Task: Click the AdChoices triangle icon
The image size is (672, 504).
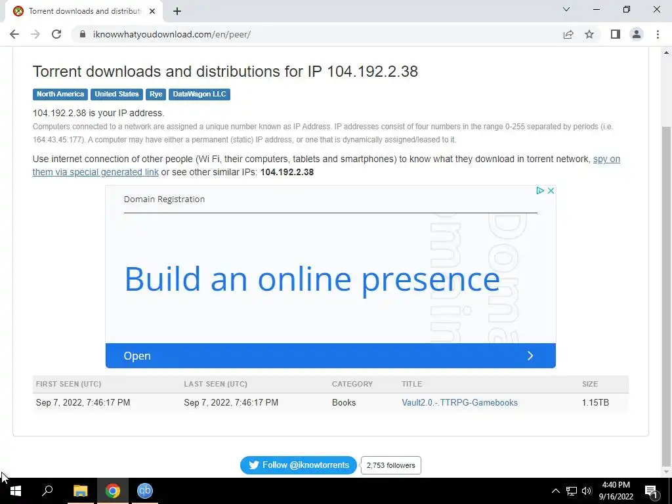Action: tap(540, 191)
